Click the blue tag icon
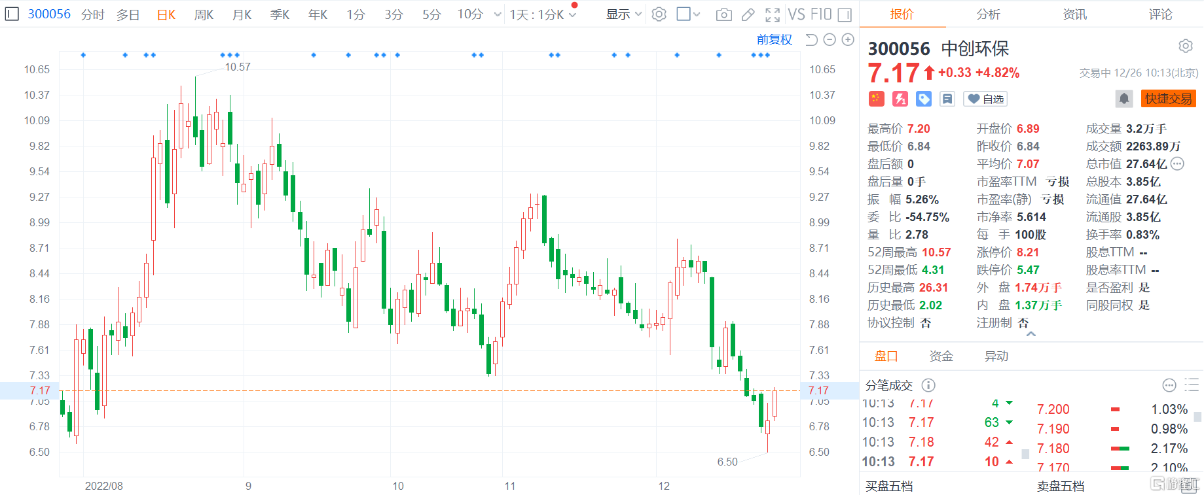Screen dimensions: 1204x495 (x=924, y=99)
